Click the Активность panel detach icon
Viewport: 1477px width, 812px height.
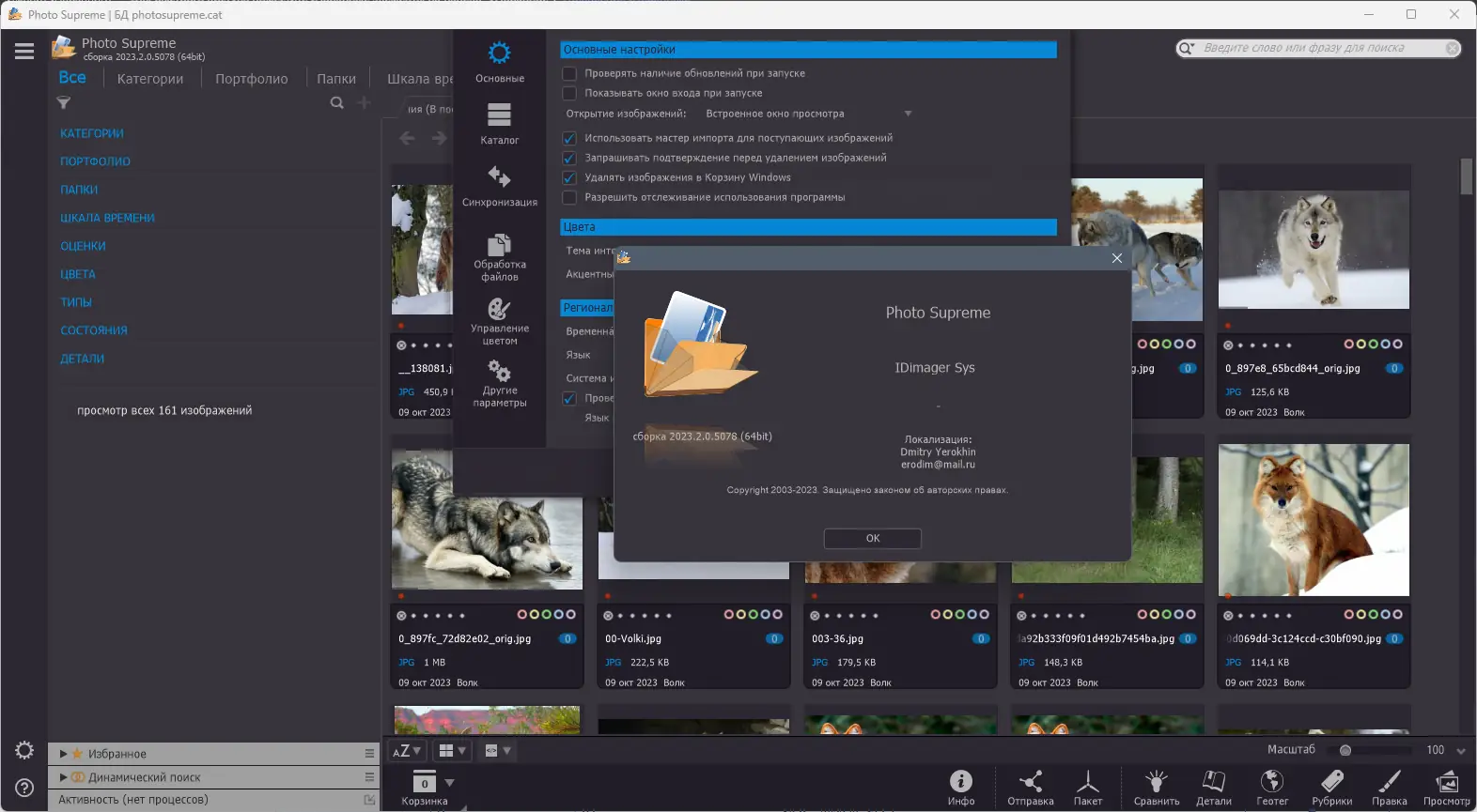point(370,800)
